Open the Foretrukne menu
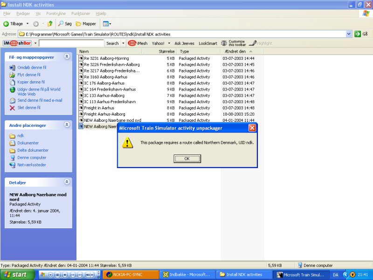The height and width of the screenshot is (280, 373). (56, 14)
